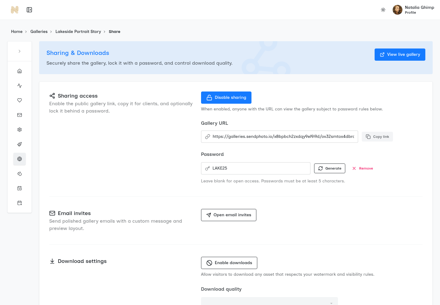
Task: Select the globe sharing icon in sidebar
Action: (x=20, y=159)
